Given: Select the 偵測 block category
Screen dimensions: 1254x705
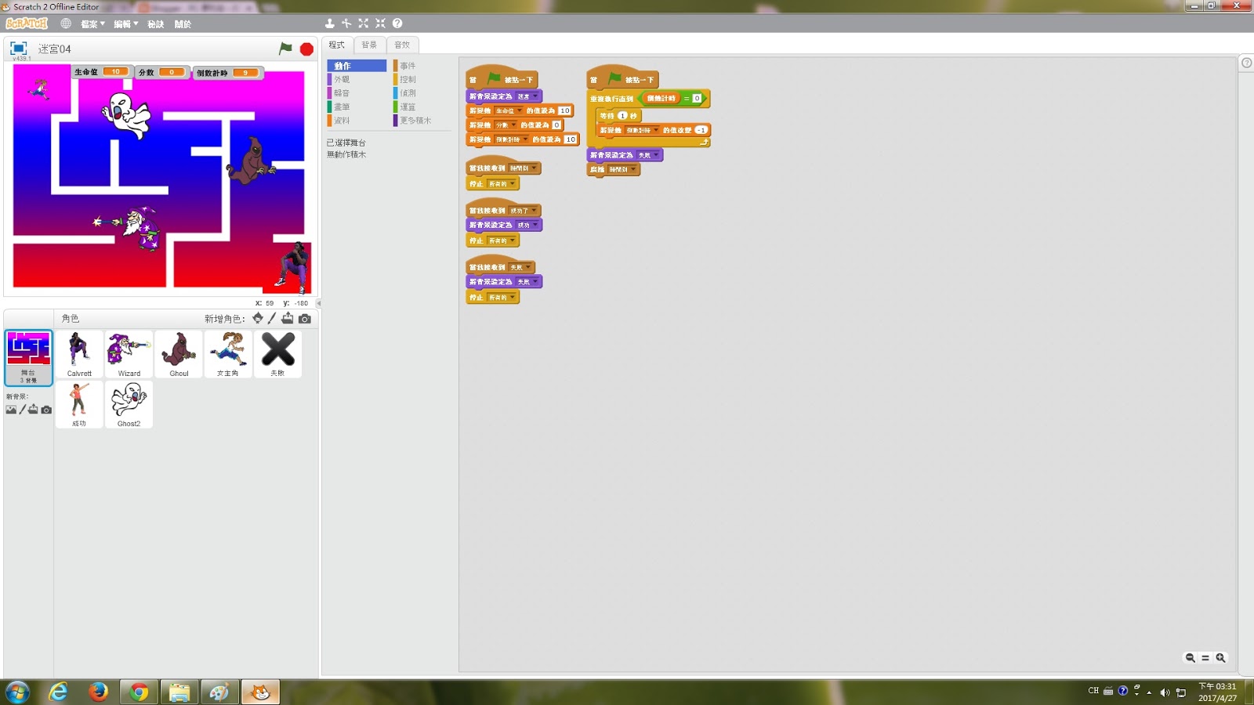Looking at the screenshot, I should coord(422,93).
